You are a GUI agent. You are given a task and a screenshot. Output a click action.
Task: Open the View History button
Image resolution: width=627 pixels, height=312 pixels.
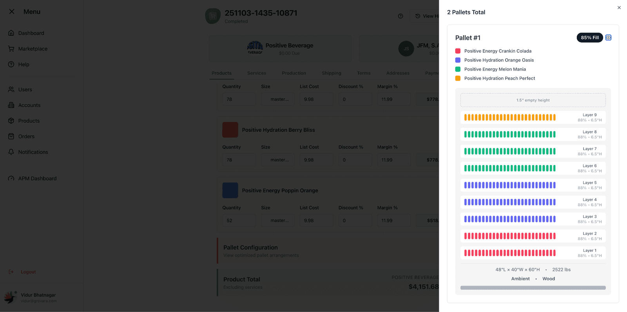tap(425, 16)
